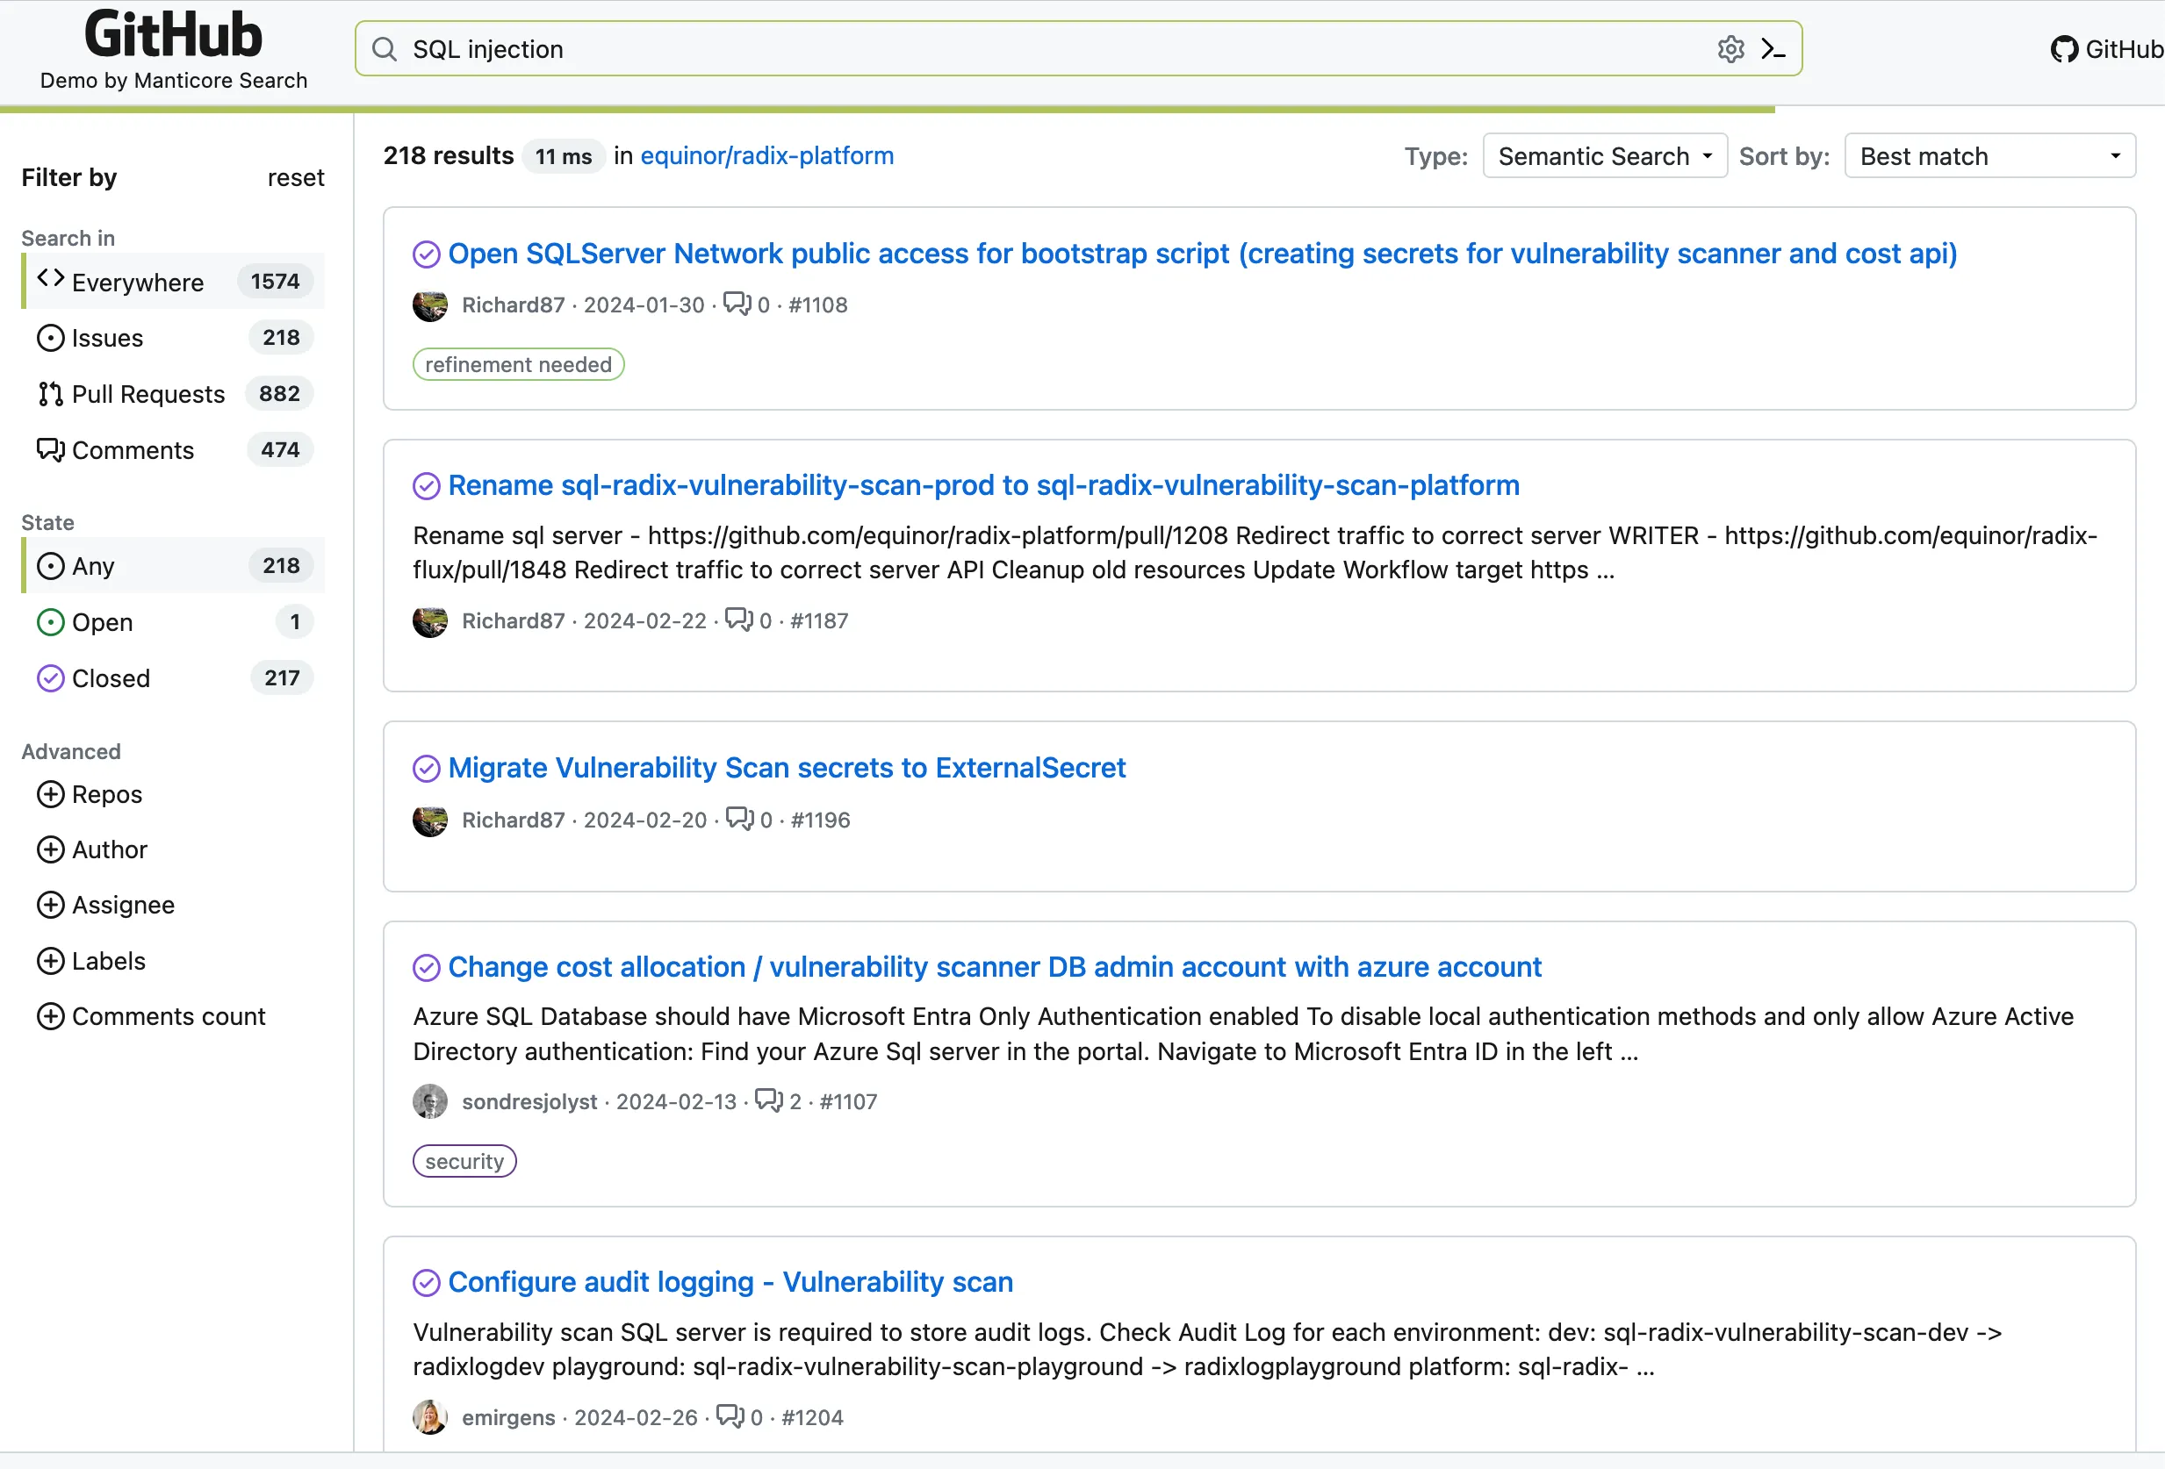Select the Closed state filter
The image size is (2165, 1469).
[x=111, y=677]
